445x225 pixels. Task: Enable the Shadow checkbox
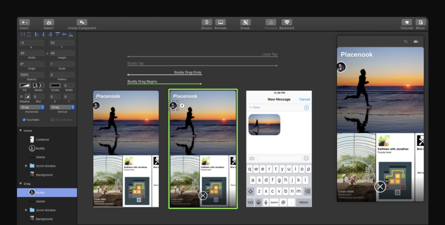tap(22, 97)
